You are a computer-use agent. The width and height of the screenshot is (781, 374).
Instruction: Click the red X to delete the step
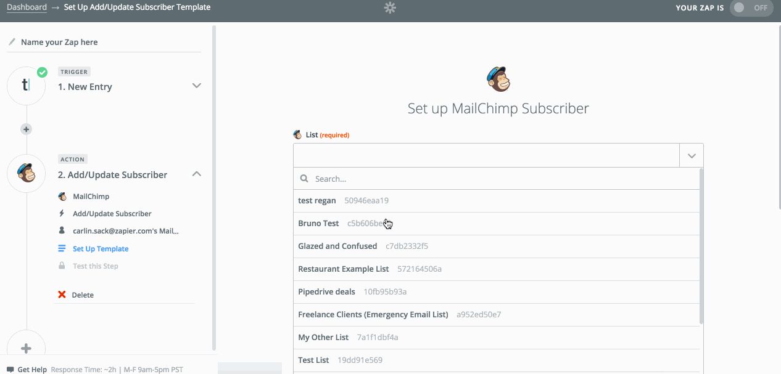coord(61,295)
